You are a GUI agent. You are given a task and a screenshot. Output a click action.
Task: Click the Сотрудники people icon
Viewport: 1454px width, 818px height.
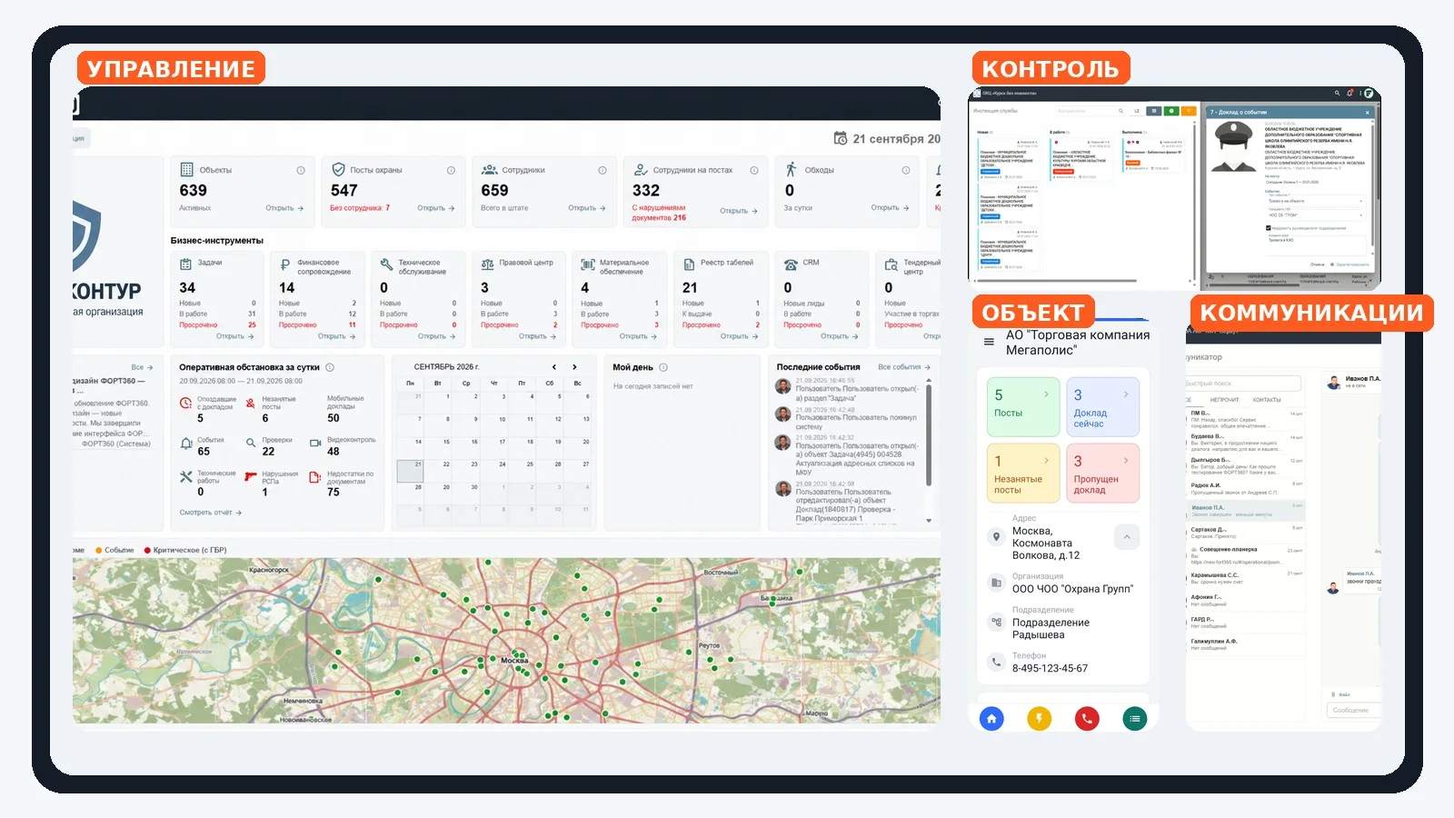point(489,170)
